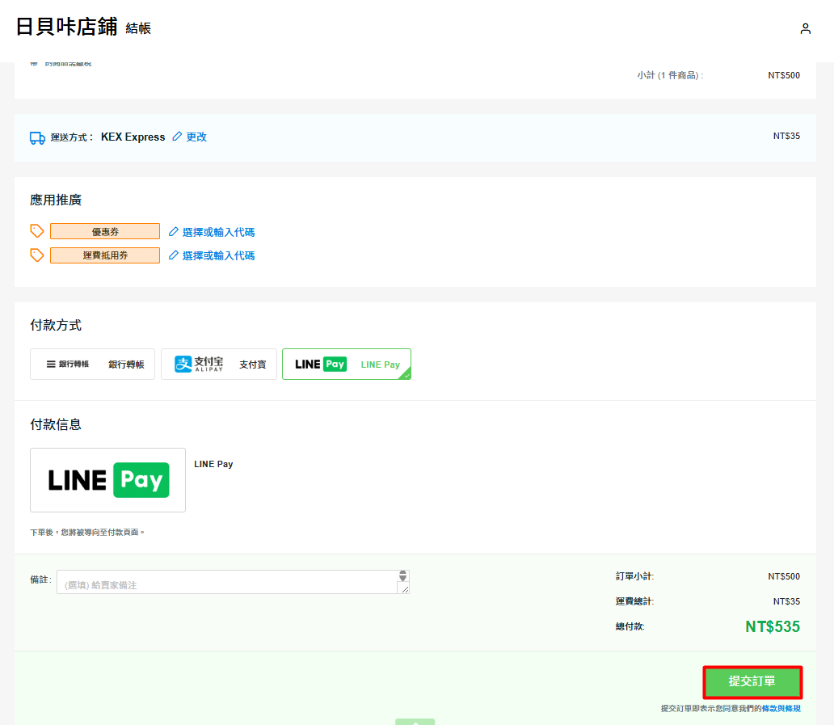Click the 優惠券 price tag icon
Viewport: 834px width, 725px height.
pos(37,231)
